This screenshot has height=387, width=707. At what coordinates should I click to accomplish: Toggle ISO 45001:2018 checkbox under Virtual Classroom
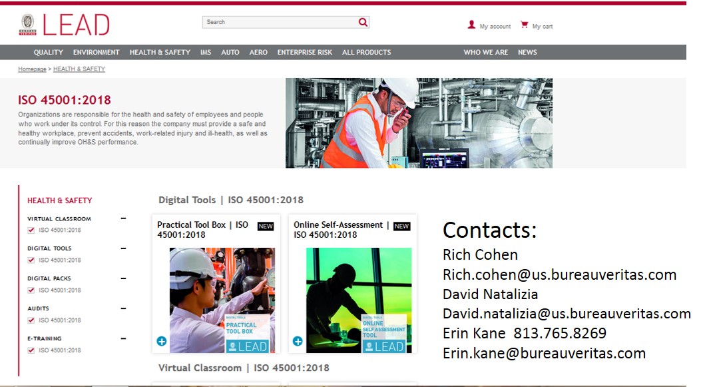tap(31, 230)
